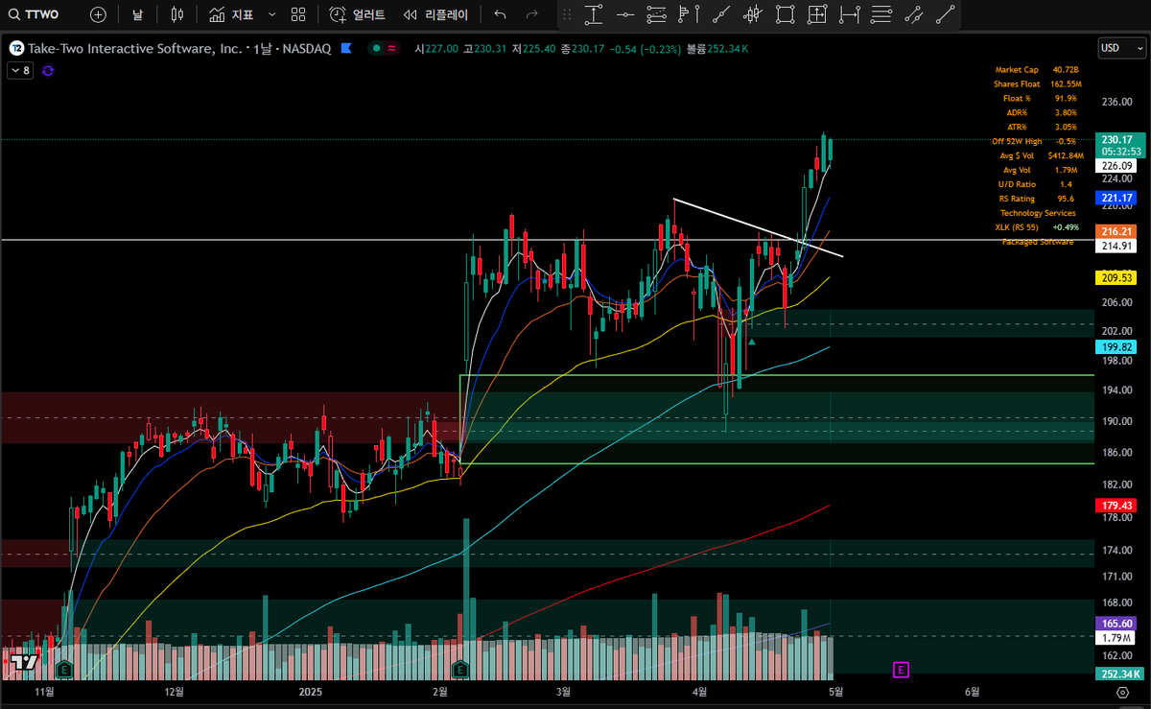1151x709 pixels.
Task: Select the rectangle with crosshair measure tool
Action: click(x=816, y=14)
